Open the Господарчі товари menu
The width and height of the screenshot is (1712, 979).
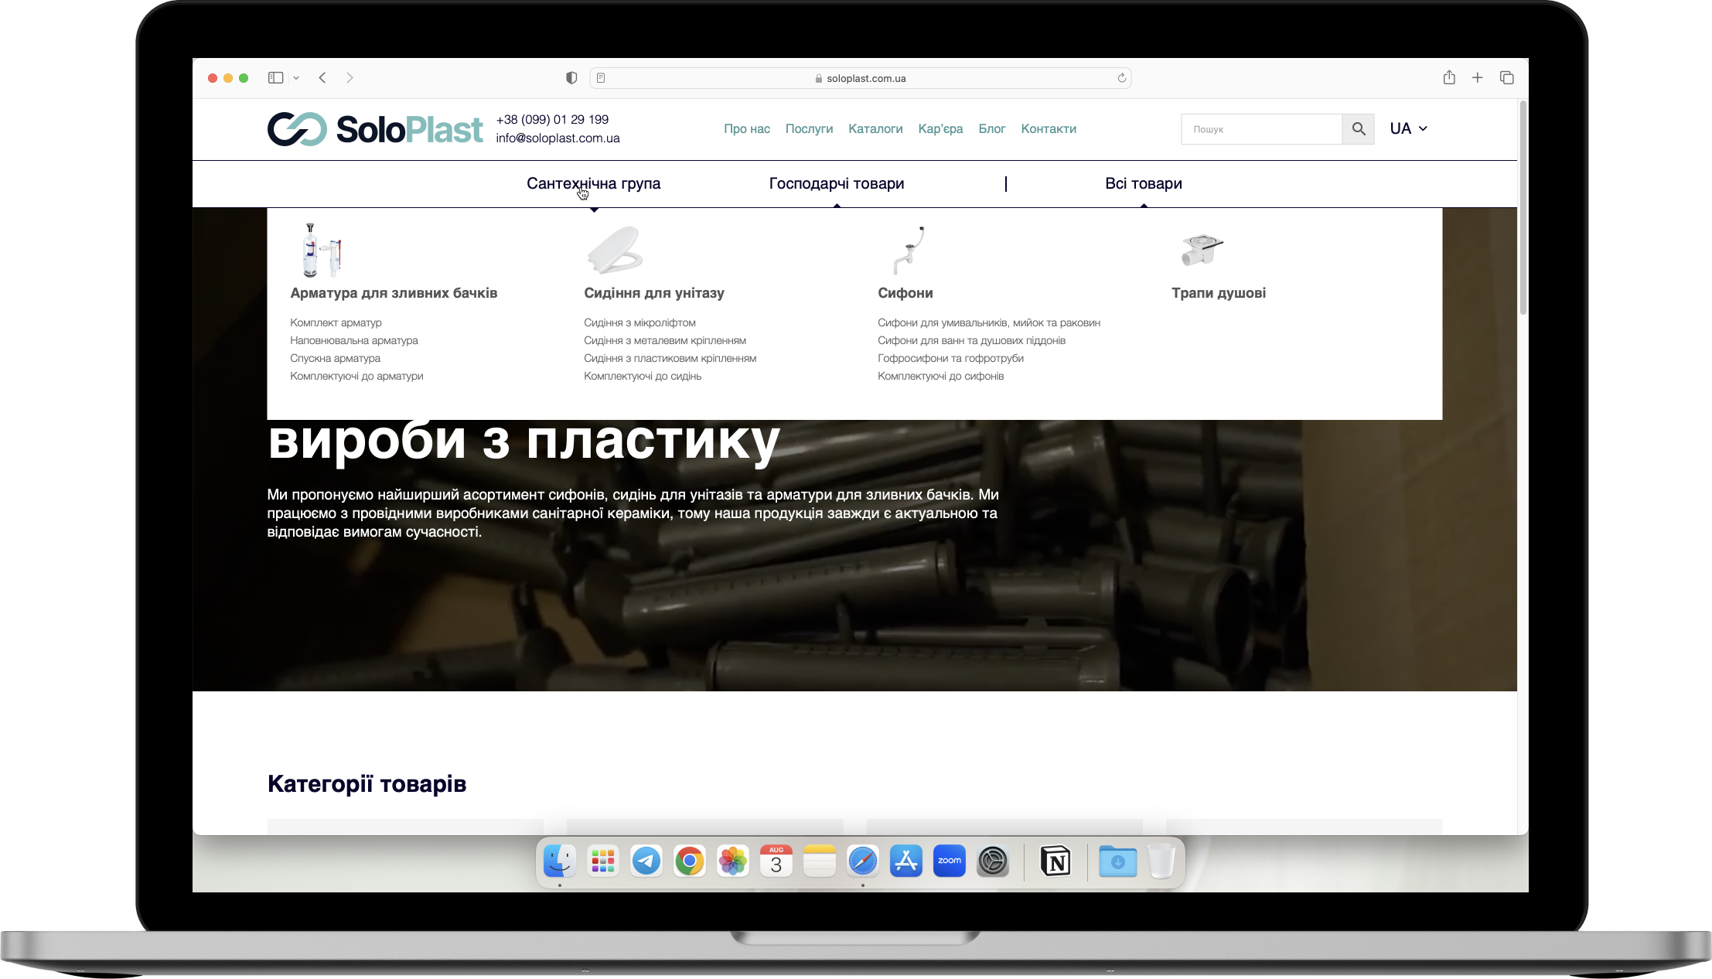click(x=836, y=183)
